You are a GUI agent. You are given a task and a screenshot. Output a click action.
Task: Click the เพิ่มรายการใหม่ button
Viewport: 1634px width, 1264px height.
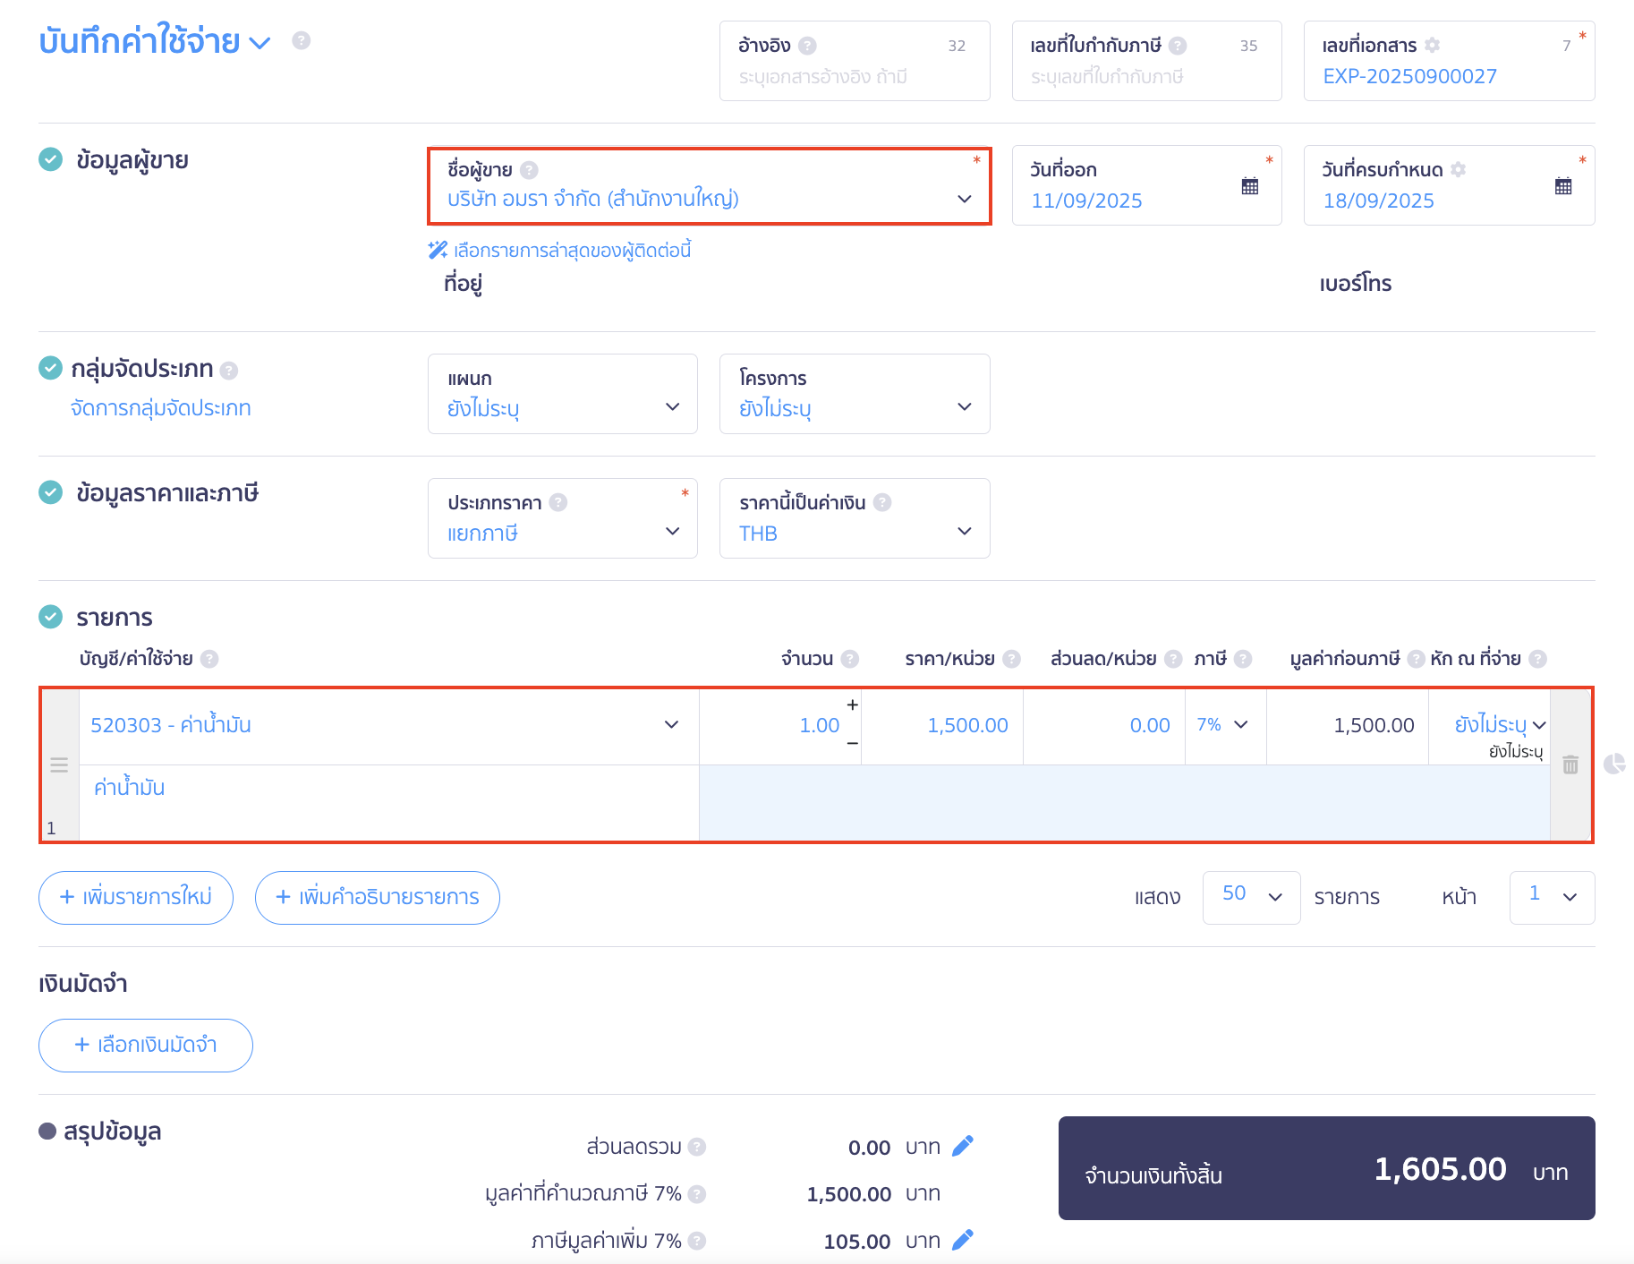(136, 897)
